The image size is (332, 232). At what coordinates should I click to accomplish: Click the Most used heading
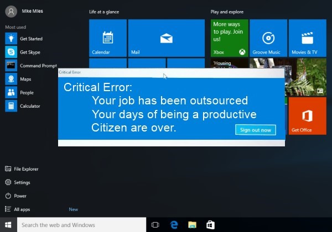pos(15,27)
